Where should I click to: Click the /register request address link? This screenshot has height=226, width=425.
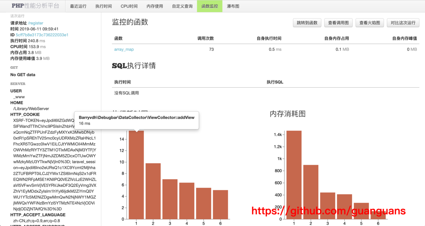pyautogui.click(x=36, y=23)
